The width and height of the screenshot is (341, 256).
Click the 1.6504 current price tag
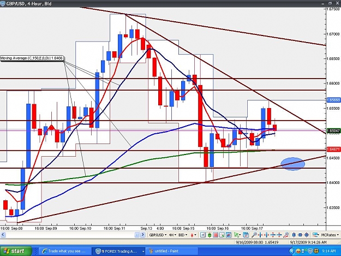coord(333,130)
